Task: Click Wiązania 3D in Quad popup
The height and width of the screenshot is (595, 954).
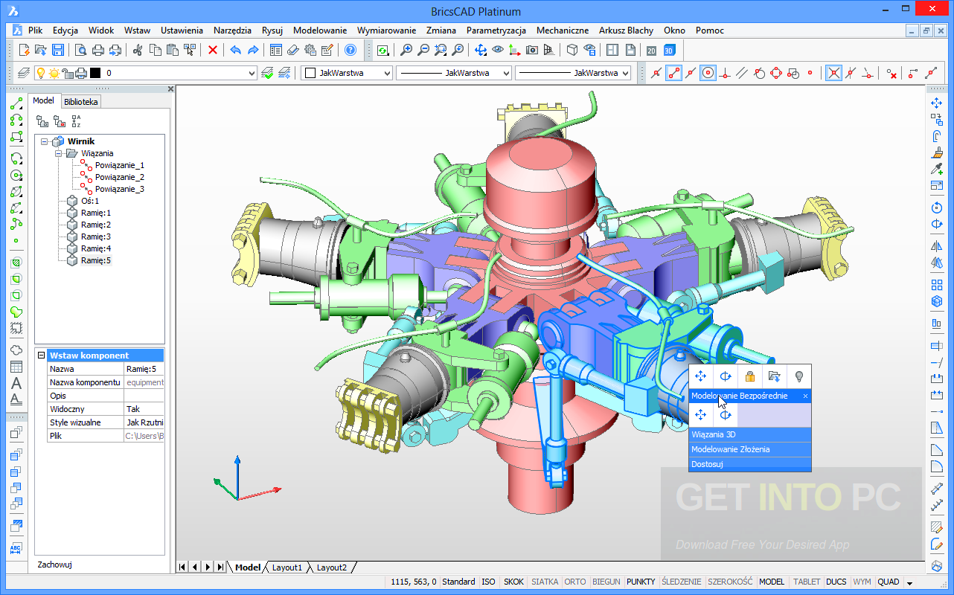Action: coord(750,434)
